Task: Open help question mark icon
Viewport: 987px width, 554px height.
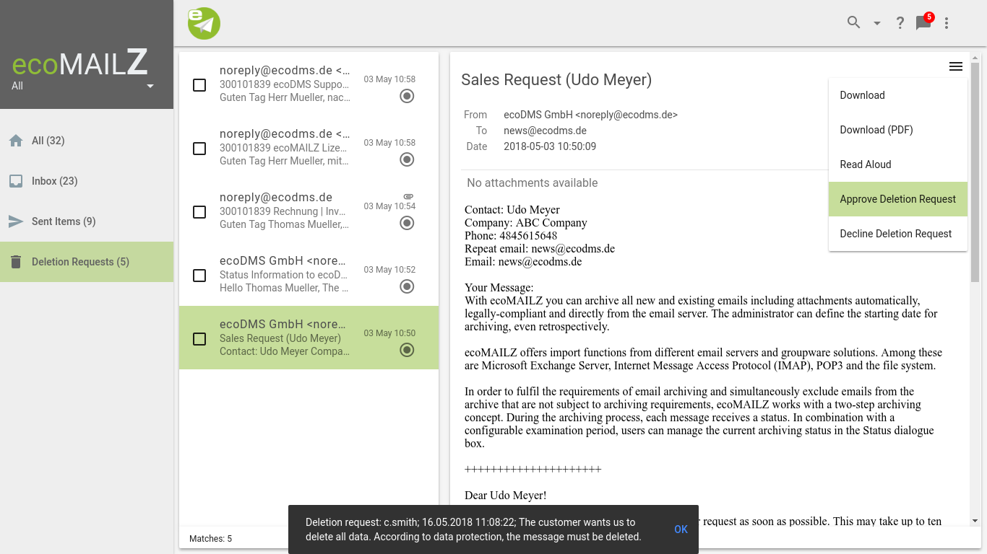Action: tap(900, 23)
